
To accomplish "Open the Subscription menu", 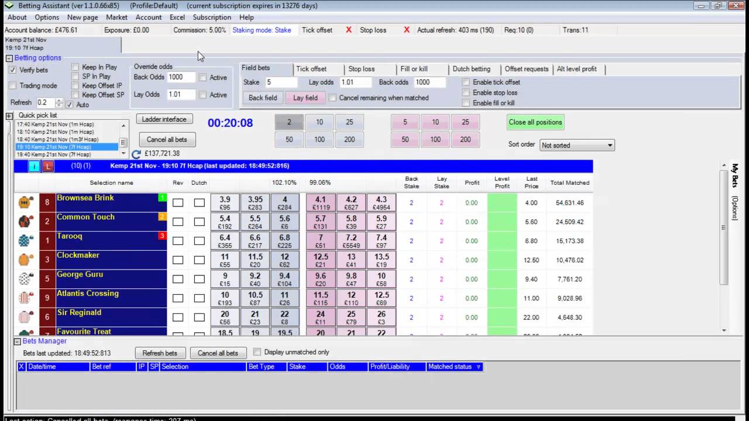I will (212, 17).
